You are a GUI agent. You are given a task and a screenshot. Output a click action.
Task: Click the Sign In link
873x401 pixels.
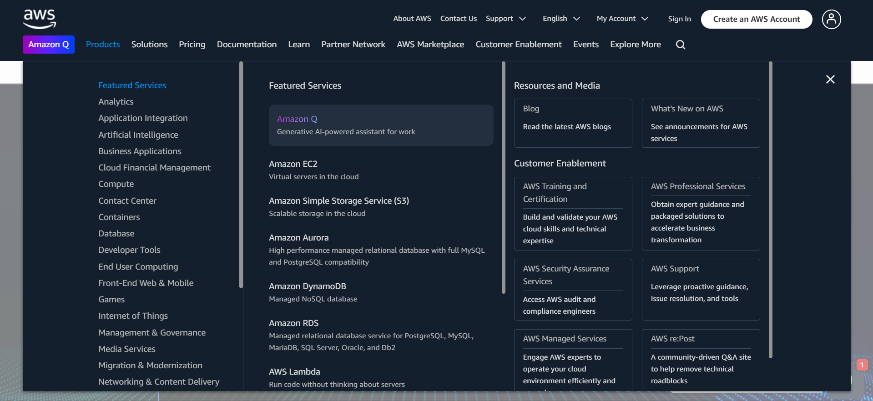click(x=679, y=19)
